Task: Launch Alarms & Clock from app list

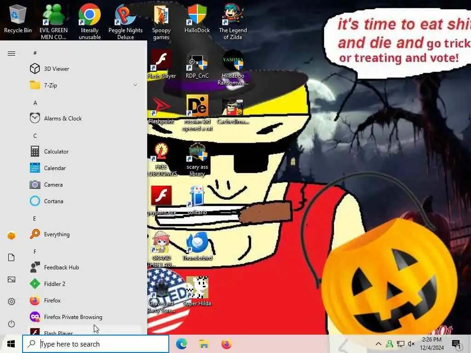Action: [85, 118]
